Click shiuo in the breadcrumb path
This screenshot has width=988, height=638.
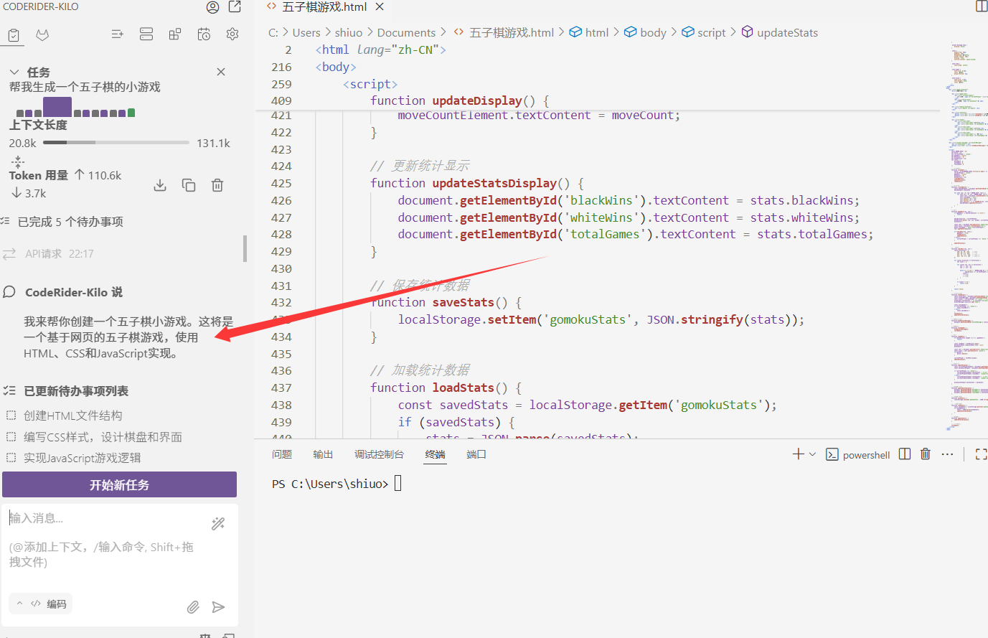(349, 33)
